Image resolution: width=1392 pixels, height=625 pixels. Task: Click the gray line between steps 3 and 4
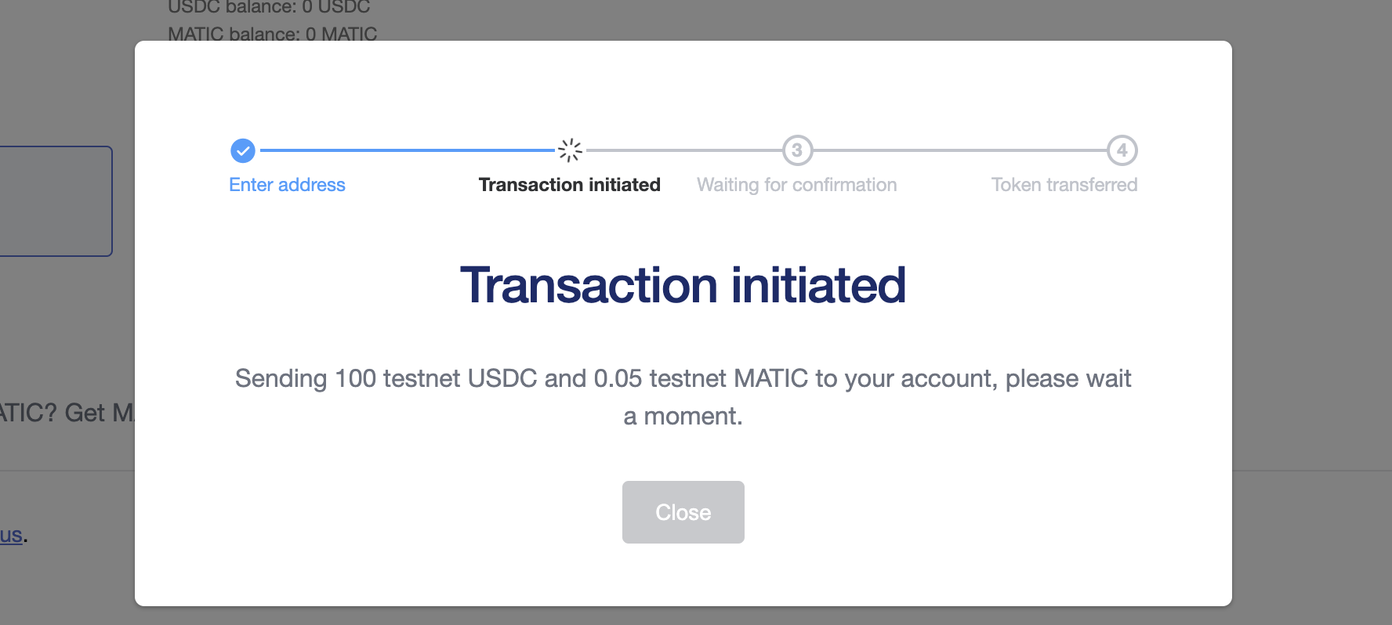(x=960, y=150)
